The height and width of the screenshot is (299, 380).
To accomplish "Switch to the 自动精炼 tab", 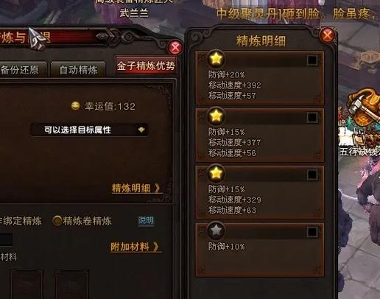I will (78, 70).
